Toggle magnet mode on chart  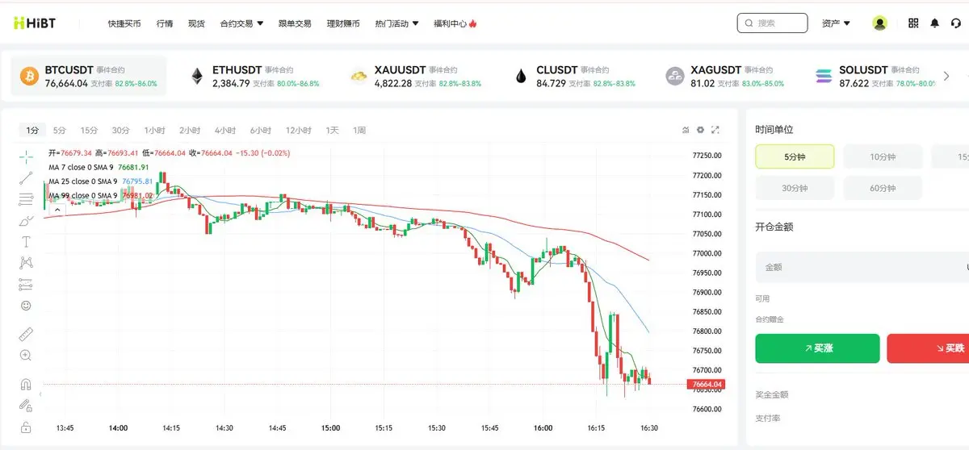click(26, 384)
